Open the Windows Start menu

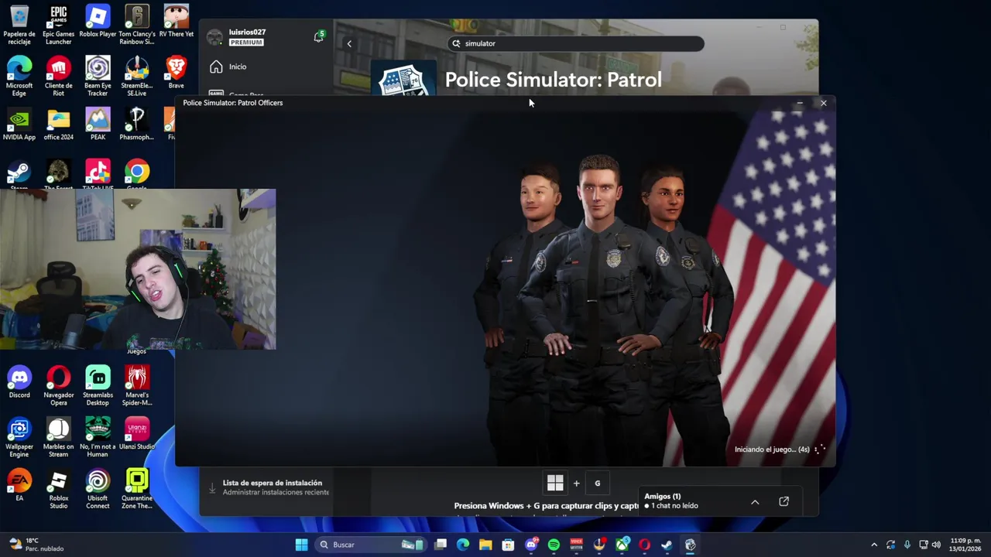coord(301,545)
